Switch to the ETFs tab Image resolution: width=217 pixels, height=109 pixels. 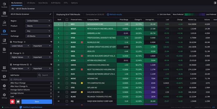point(66,3)
